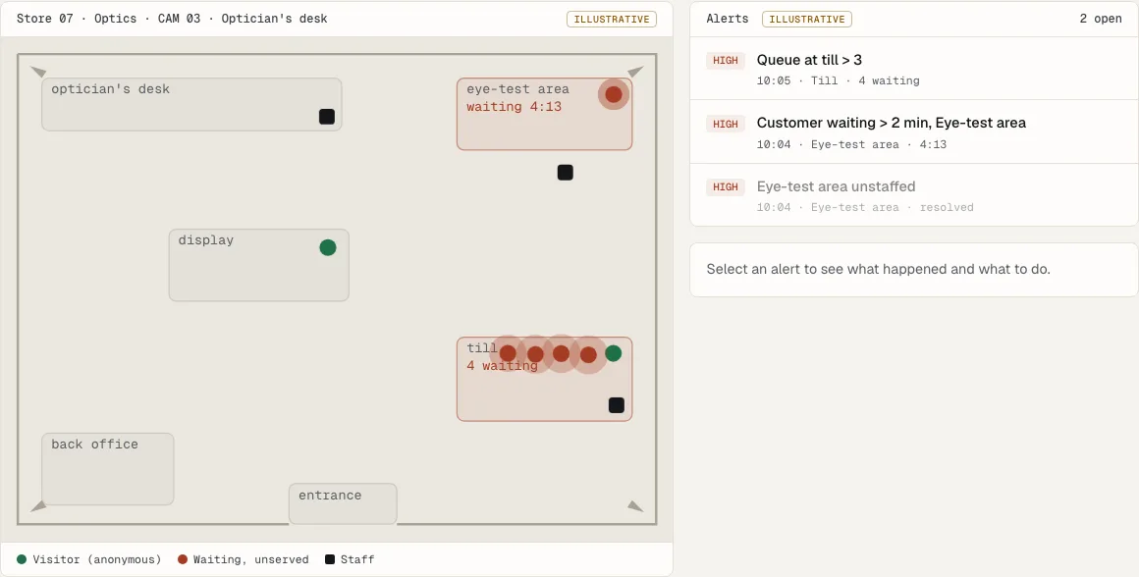The height and width of the screenshot is (577, 1139).
Task: Click the last red waiting dot before green visitor
Action: (588, 355)
